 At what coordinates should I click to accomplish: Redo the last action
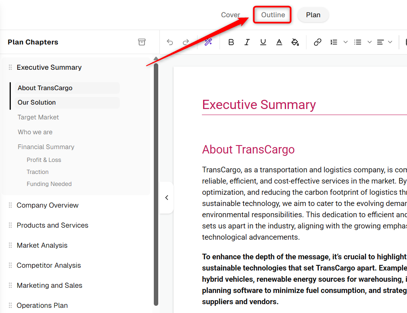pos(186,42)
